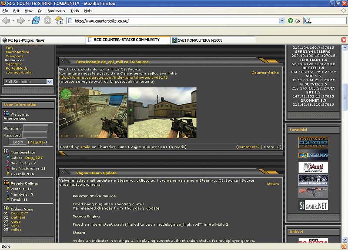Open the HR Center partner banner

(313, 143)
